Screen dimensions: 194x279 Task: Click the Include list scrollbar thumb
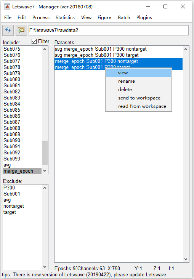[45, 153]
